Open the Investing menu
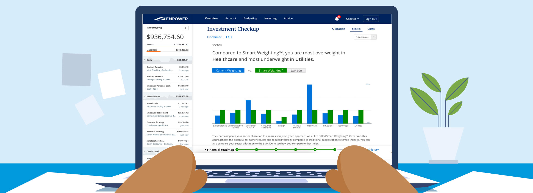Screen dimensions: 533x193 click(x=270, y=18)
